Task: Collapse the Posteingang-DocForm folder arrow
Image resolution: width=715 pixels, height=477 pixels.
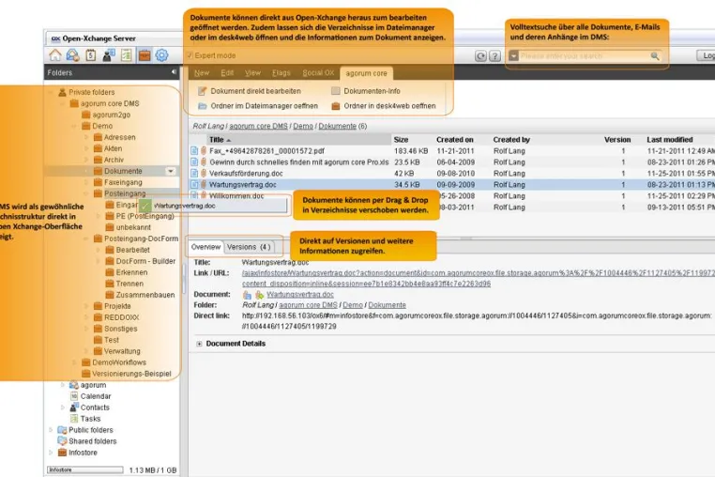Action: (85, 238)
